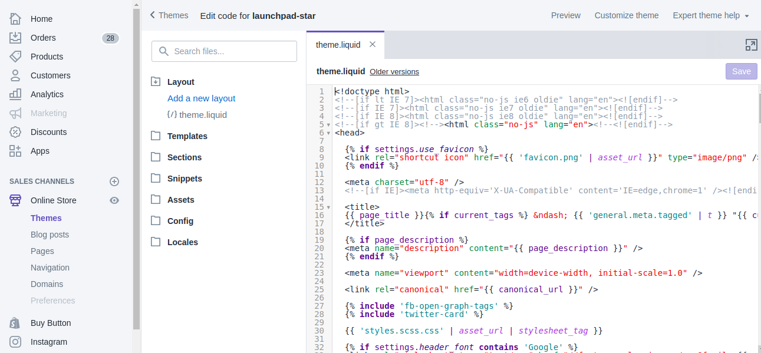Open Older versions of theme.liquid
This screenshot has width=761, height=353.
(394, 71)
